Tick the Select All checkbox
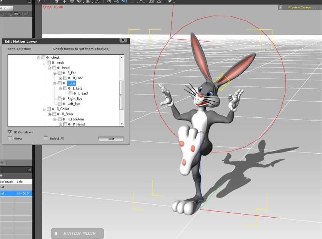322x239 pixels. (46, 138)
